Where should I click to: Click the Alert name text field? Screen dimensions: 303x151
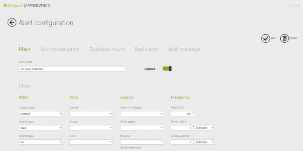pyautogui.click(x=72, y=69)
